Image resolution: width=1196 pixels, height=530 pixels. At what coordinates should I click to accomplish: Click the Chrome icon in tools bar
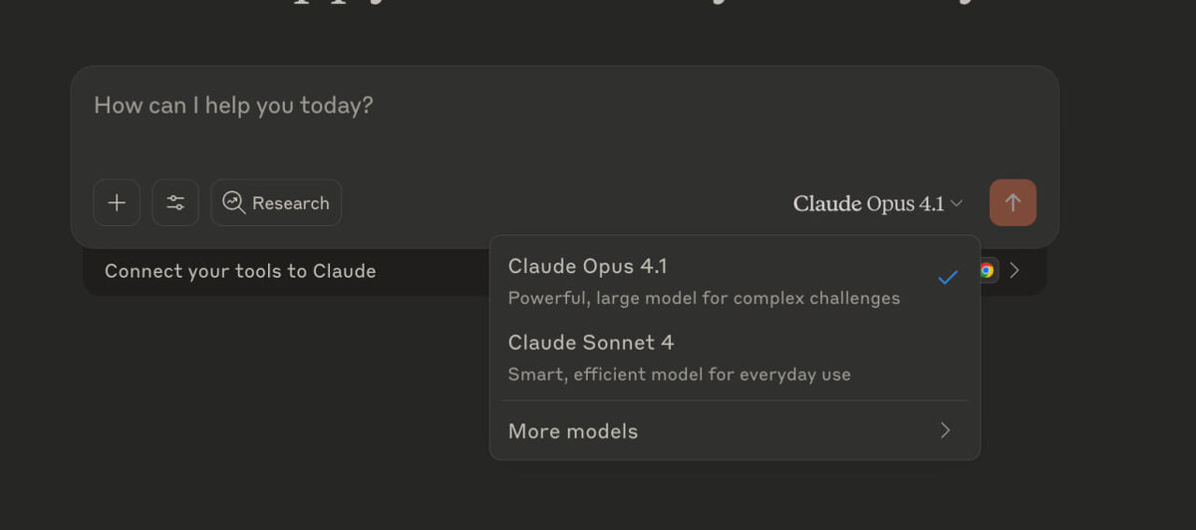(x=987, y=270)
